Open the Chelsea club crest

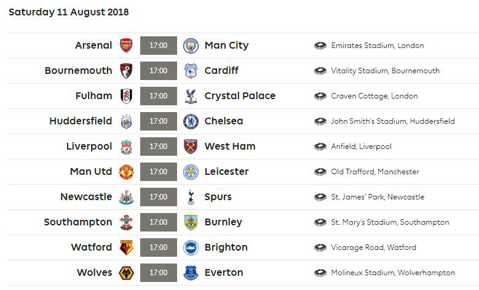point(191,121)
